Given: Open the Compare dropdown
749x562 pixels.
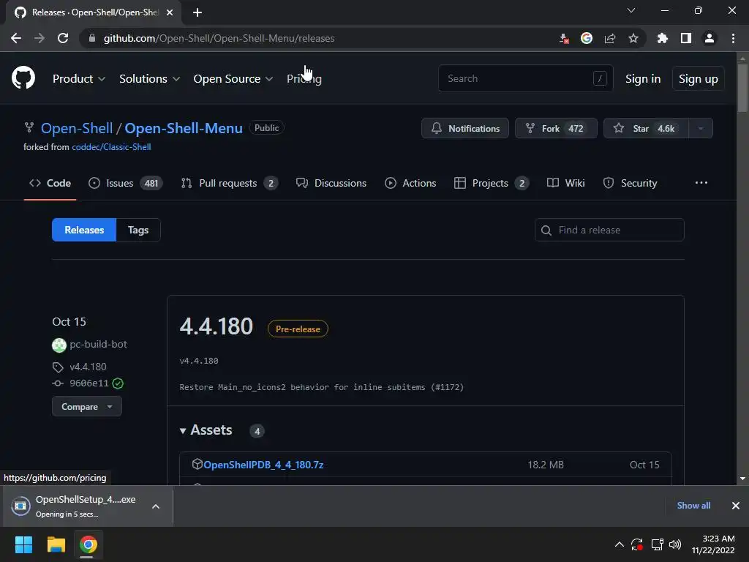Looking at the screenshot, I should tap(87, 407).
